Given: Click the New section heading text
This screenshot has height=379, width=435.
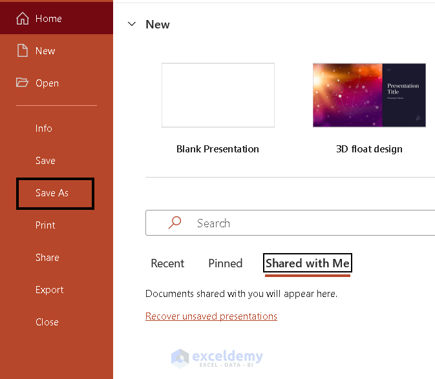Looking at the screenshot, I should (x=158, y=25).
